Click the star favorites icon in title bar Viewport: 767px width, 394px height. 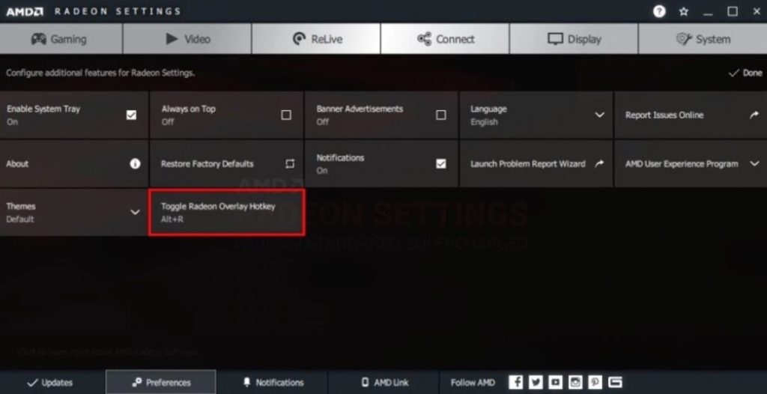[684, 12]
